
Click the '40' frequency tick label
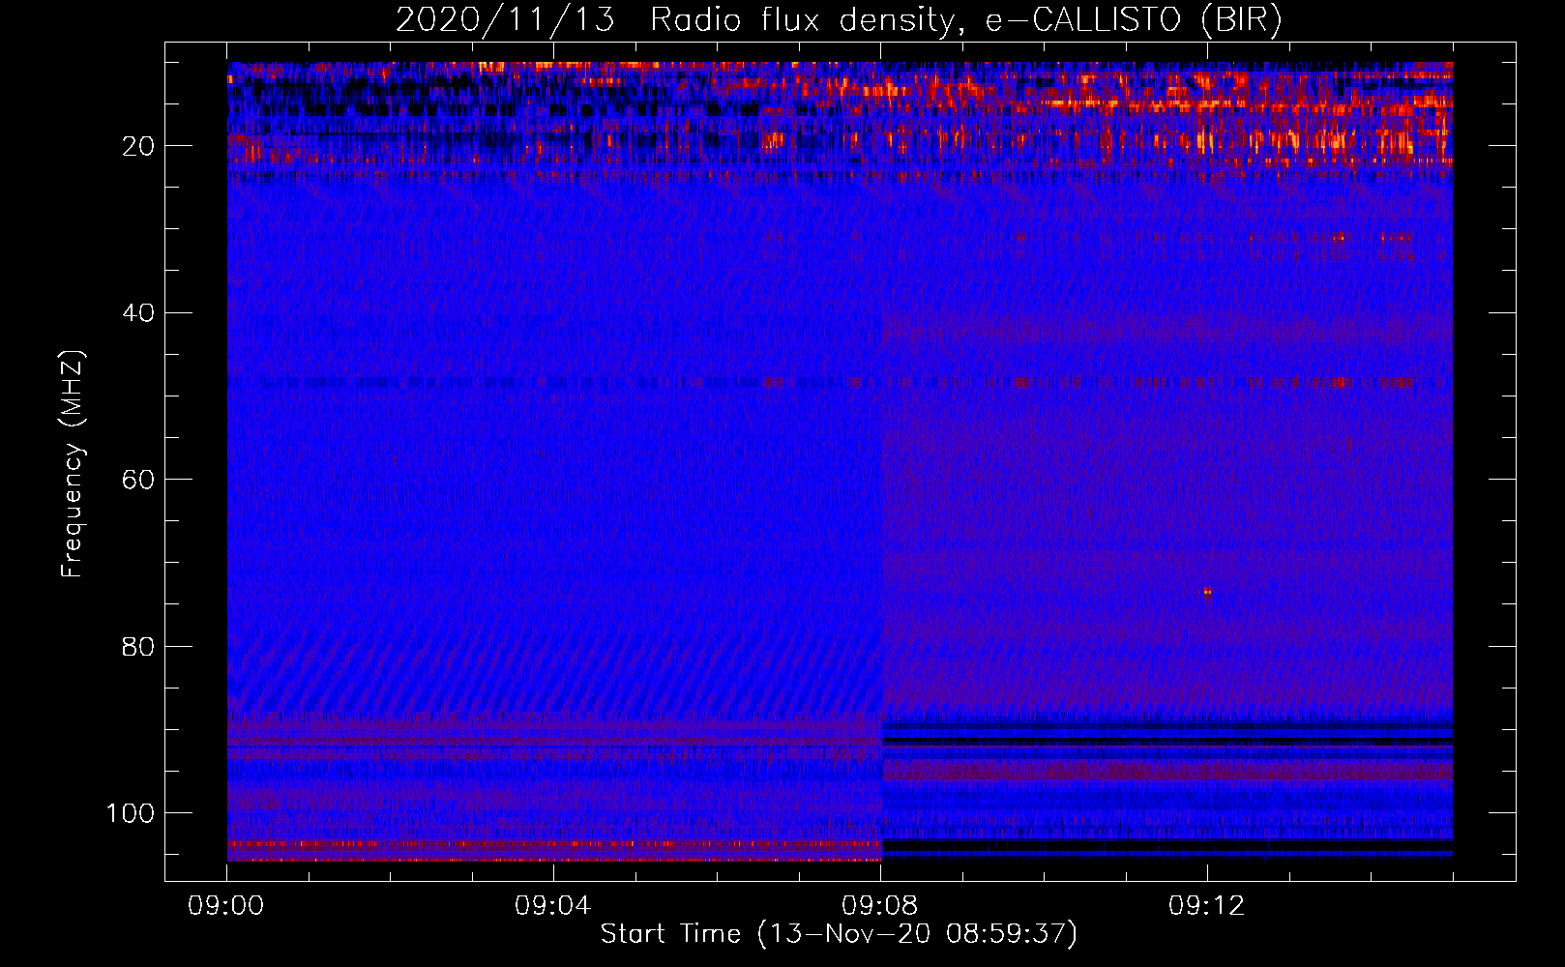point(139,312)
